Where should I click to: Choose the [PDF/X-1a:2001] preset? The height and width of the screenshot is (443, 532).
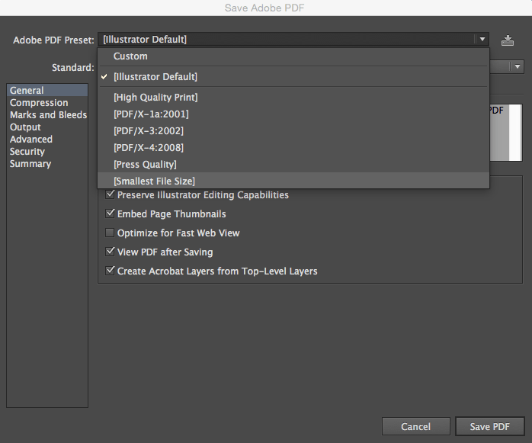pyautogui.click(x=293, y=114)
